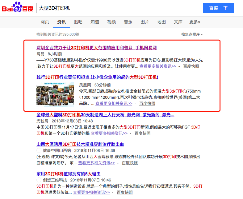Open the 家用3D打印机值得拥有的5大理由 headline
Screen dimensions: 243x199
click(69, 174)
